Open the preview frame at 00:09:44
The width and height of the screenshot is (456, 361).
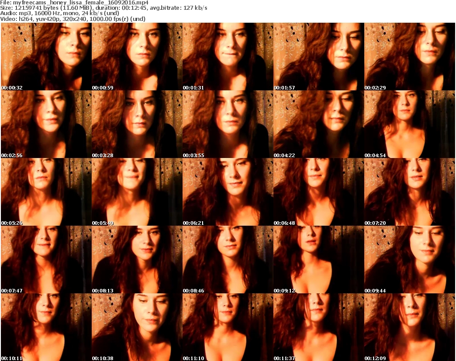(410, 260)
